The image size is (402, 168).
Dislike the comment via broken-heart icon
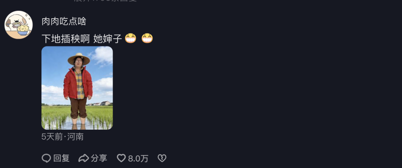click(x=162, y=158)
